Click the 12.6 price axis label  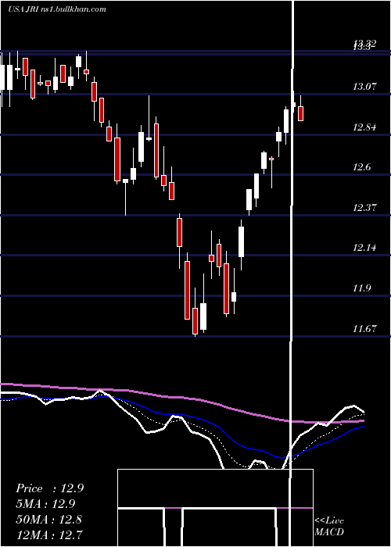click(361, 167)
